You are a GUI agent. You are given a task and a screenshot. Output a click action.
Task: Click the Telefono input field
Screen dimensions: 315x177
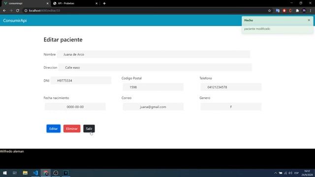tap(231, 87)
